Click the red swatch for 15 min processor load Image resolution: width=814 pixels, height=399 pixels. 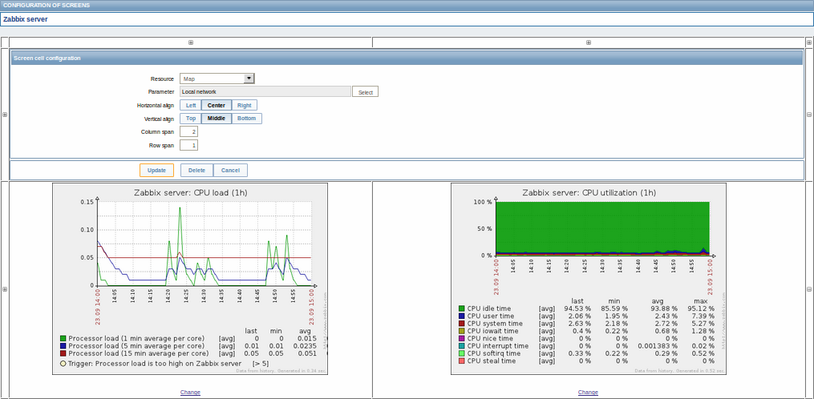coord(63,353)
